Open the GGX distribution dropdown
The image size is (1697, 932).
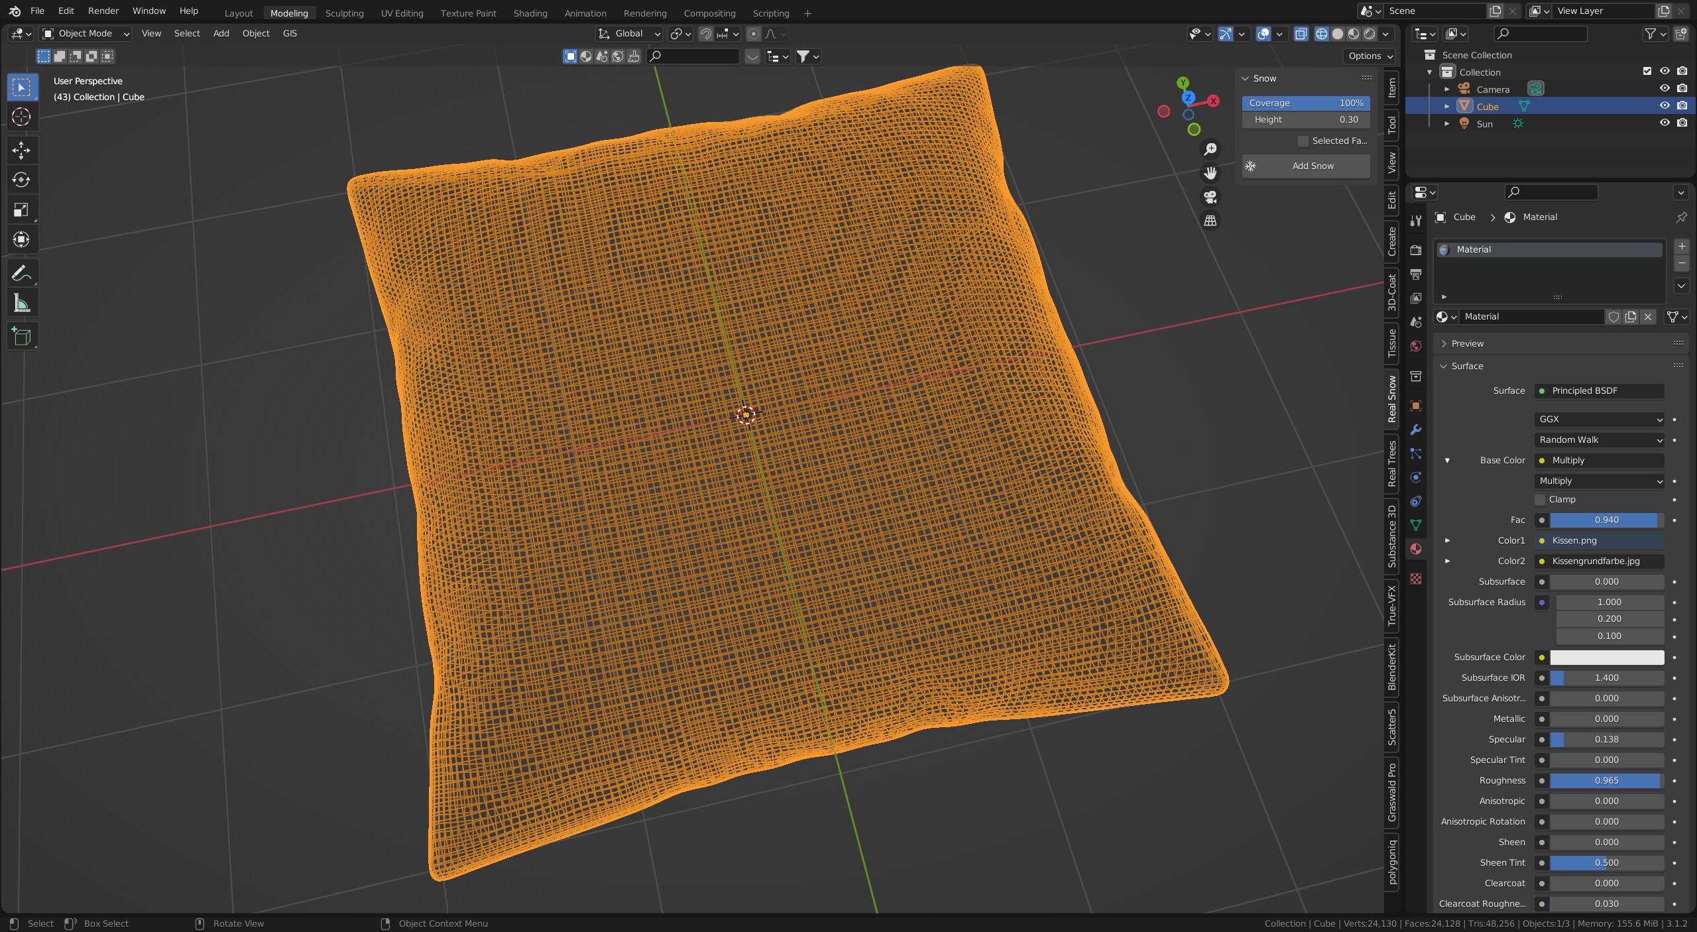(1598, 420)
